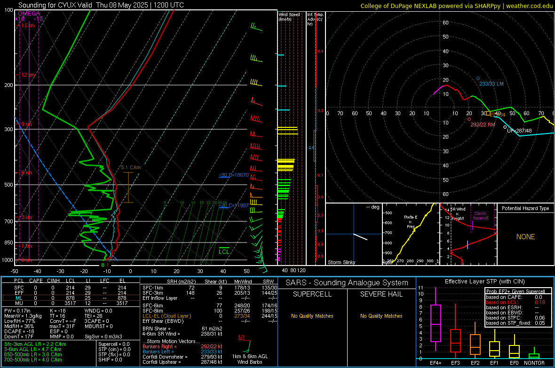Click '850-500mb LR = 3.8 C/km'
555x368 pixels.
(33, 354)
